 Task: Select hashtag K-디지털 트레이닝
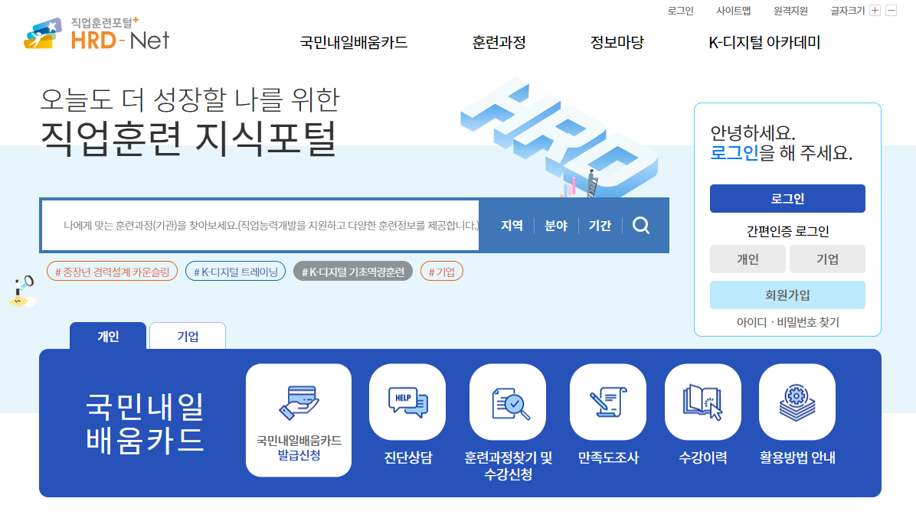(235, 272)
